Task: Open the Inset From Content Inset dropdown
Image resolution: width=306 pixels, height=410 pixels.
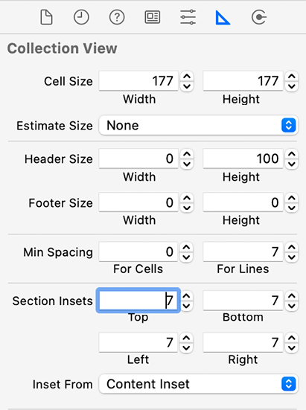Action: tap(199, 384)
